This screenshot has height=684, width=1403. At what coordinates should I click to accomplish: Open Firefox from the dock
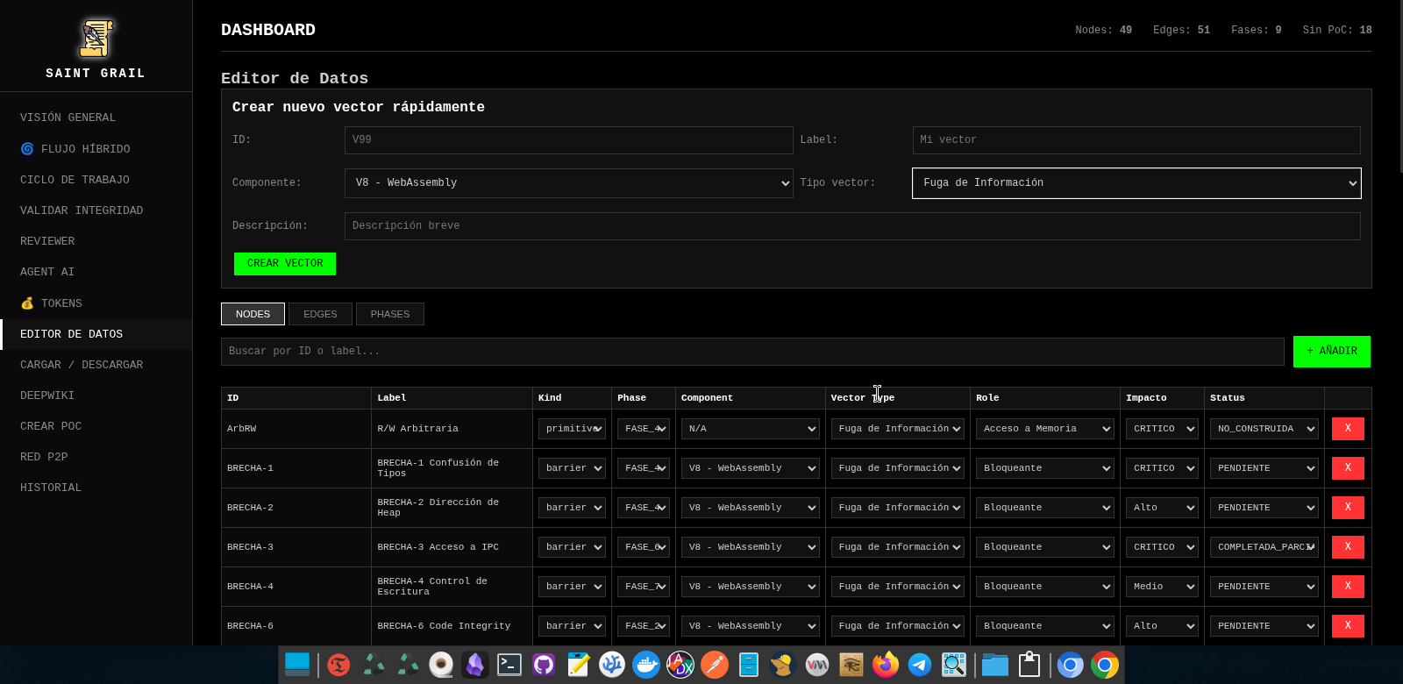886,666
